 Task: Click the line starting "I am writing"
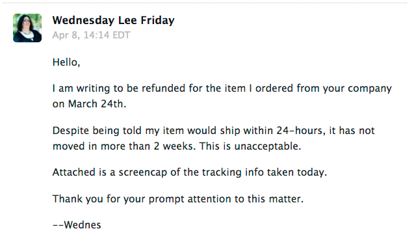(222, 89)
